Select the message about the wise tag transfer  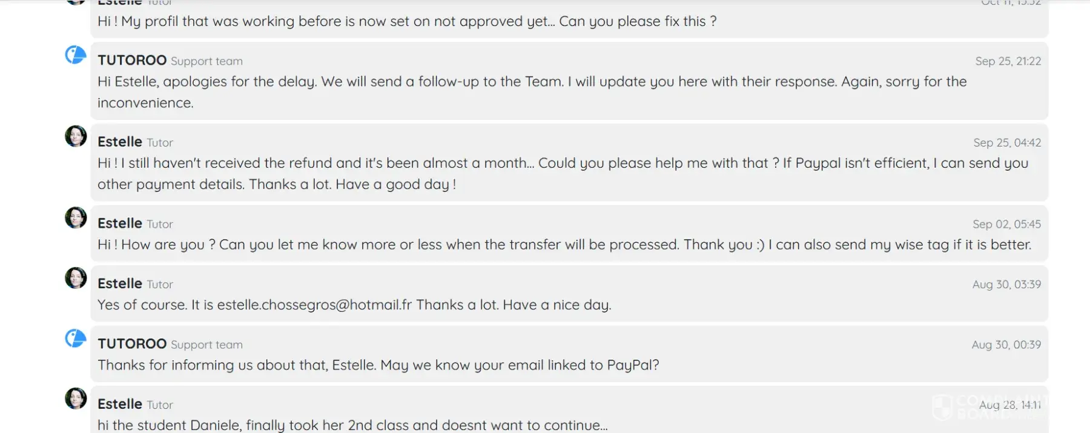click(564, 245)
